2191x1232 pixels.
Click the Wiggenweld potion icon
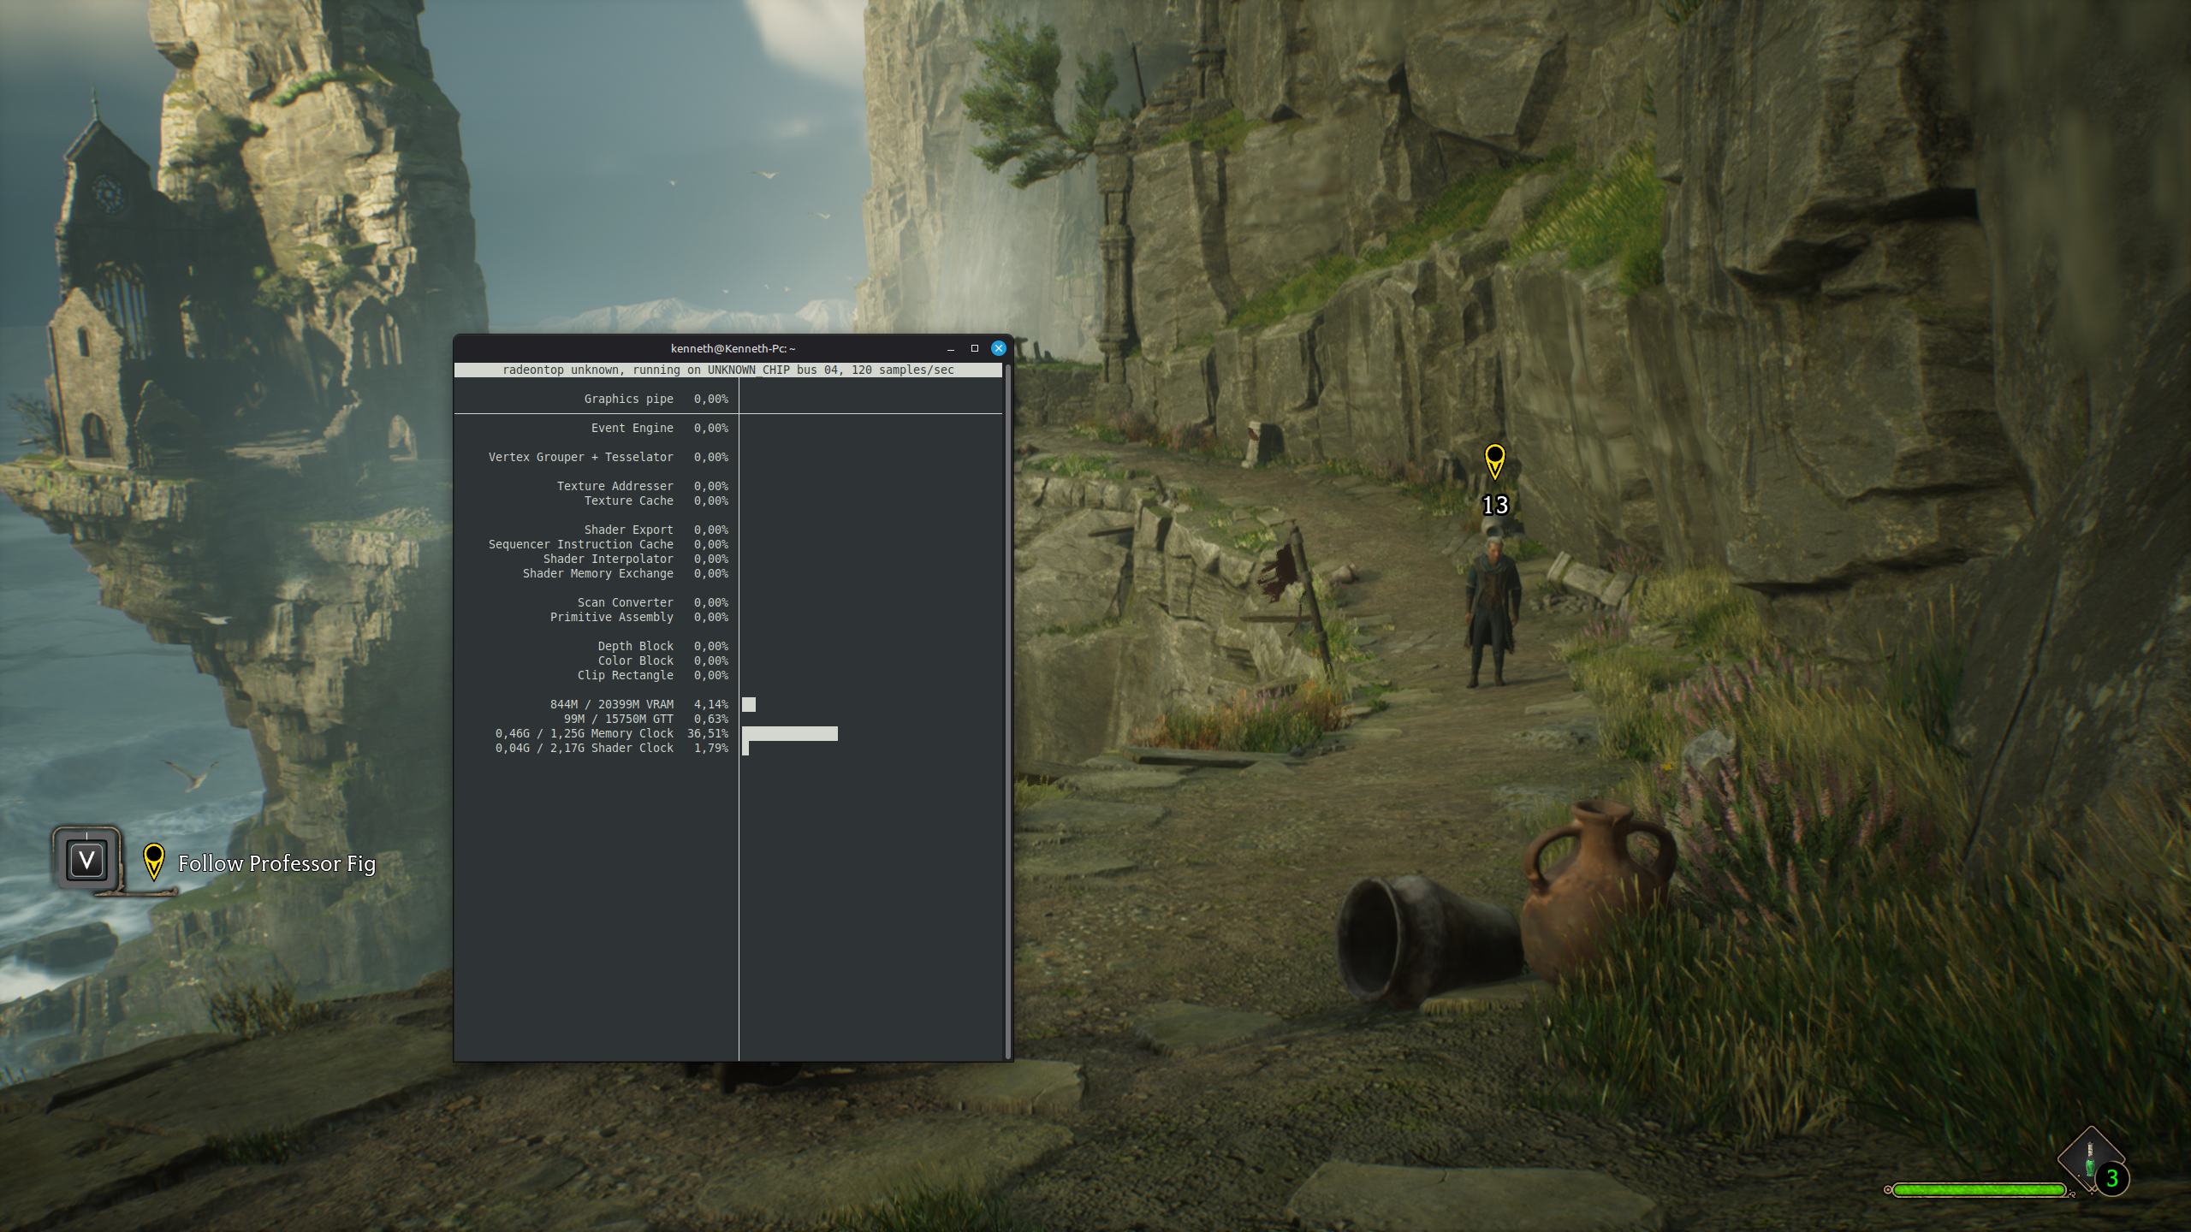coord(2089,1159)
